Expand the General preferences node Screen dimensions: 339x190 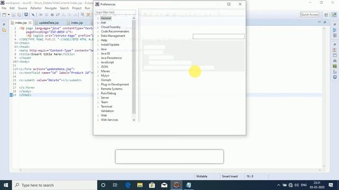pyautogui.click(x=98, y=18)
